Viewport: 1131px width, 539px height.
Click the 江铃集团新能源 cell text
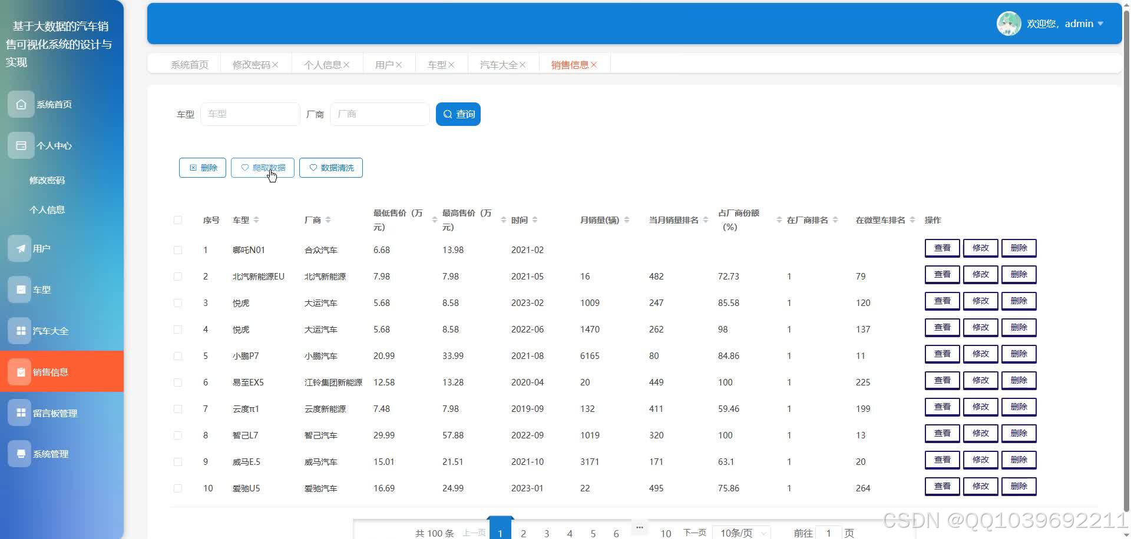[333, 382]
